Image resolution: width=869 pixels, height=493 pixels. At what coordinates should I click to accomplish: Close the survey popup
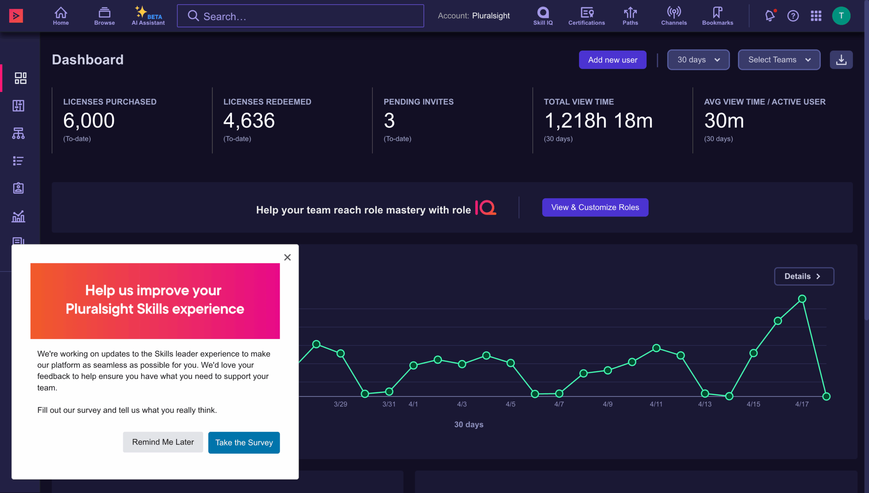coord(287,257)
